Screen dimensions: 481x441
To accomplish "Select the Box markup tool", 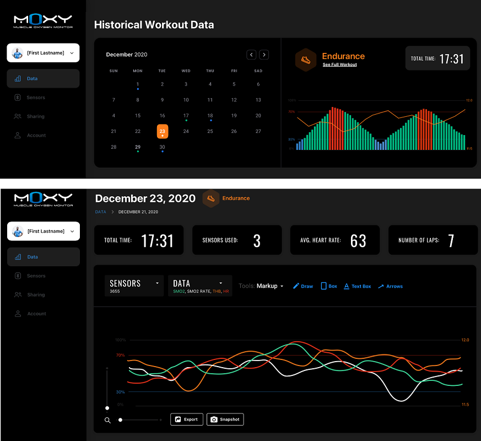I will tap(329, 286).
